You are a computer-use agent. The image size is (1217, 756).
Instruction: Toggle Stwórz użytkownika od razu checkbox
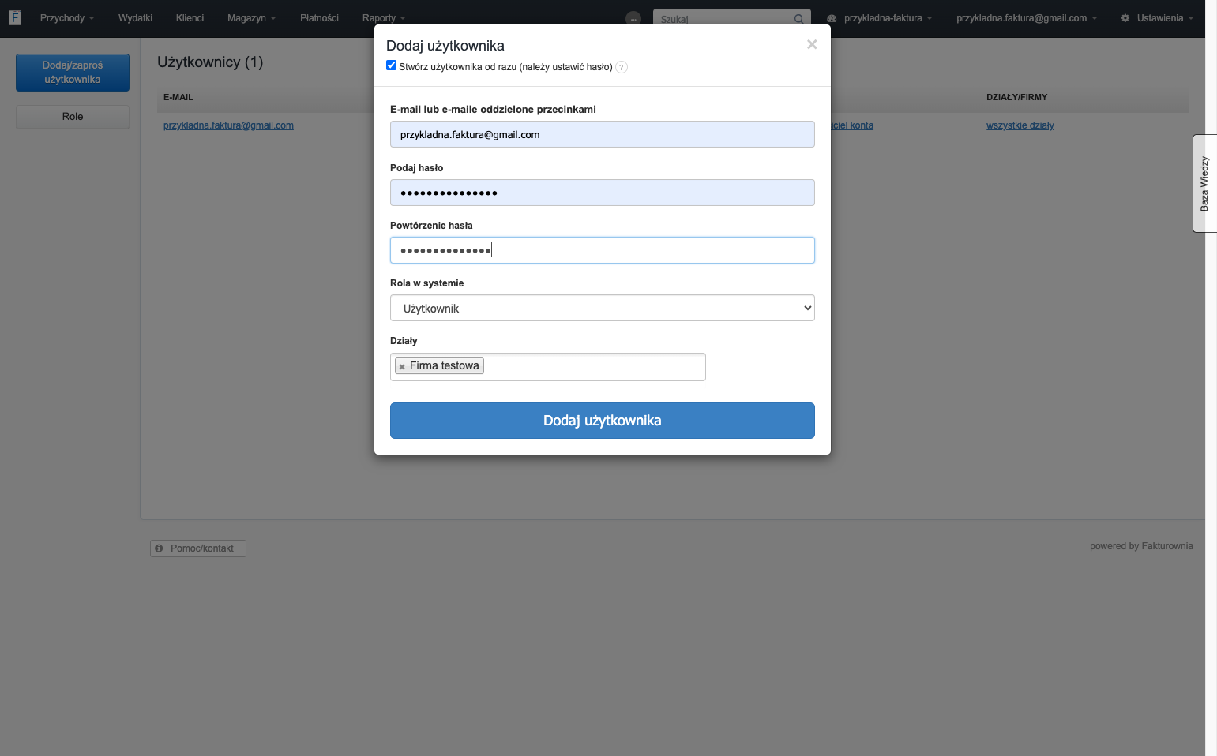click(391, 65)
